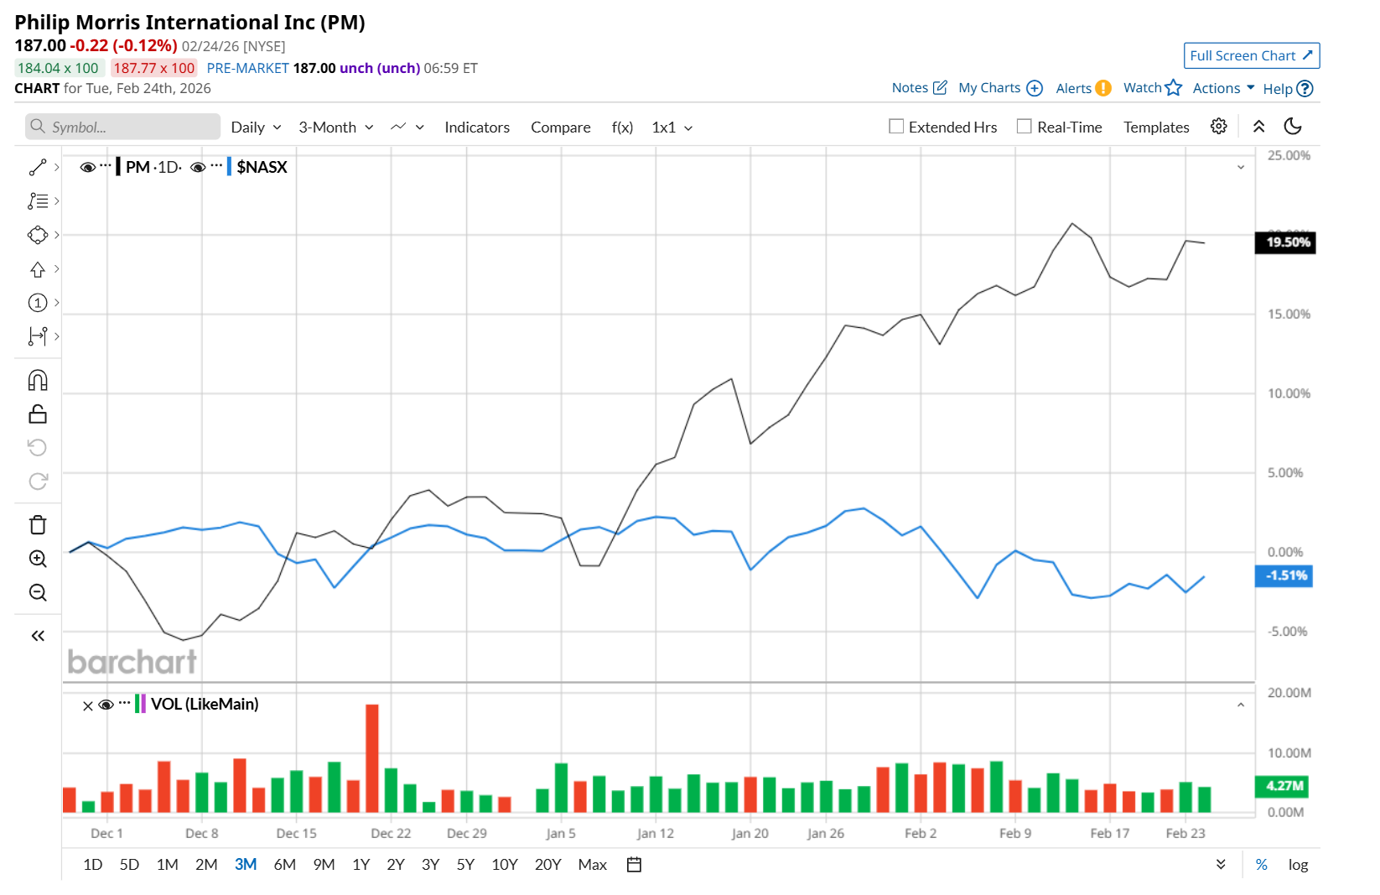Click the $NASX blue color swatch
Image resolution: width=1380 pixels, height=895 pixels.
click(229, 167)
